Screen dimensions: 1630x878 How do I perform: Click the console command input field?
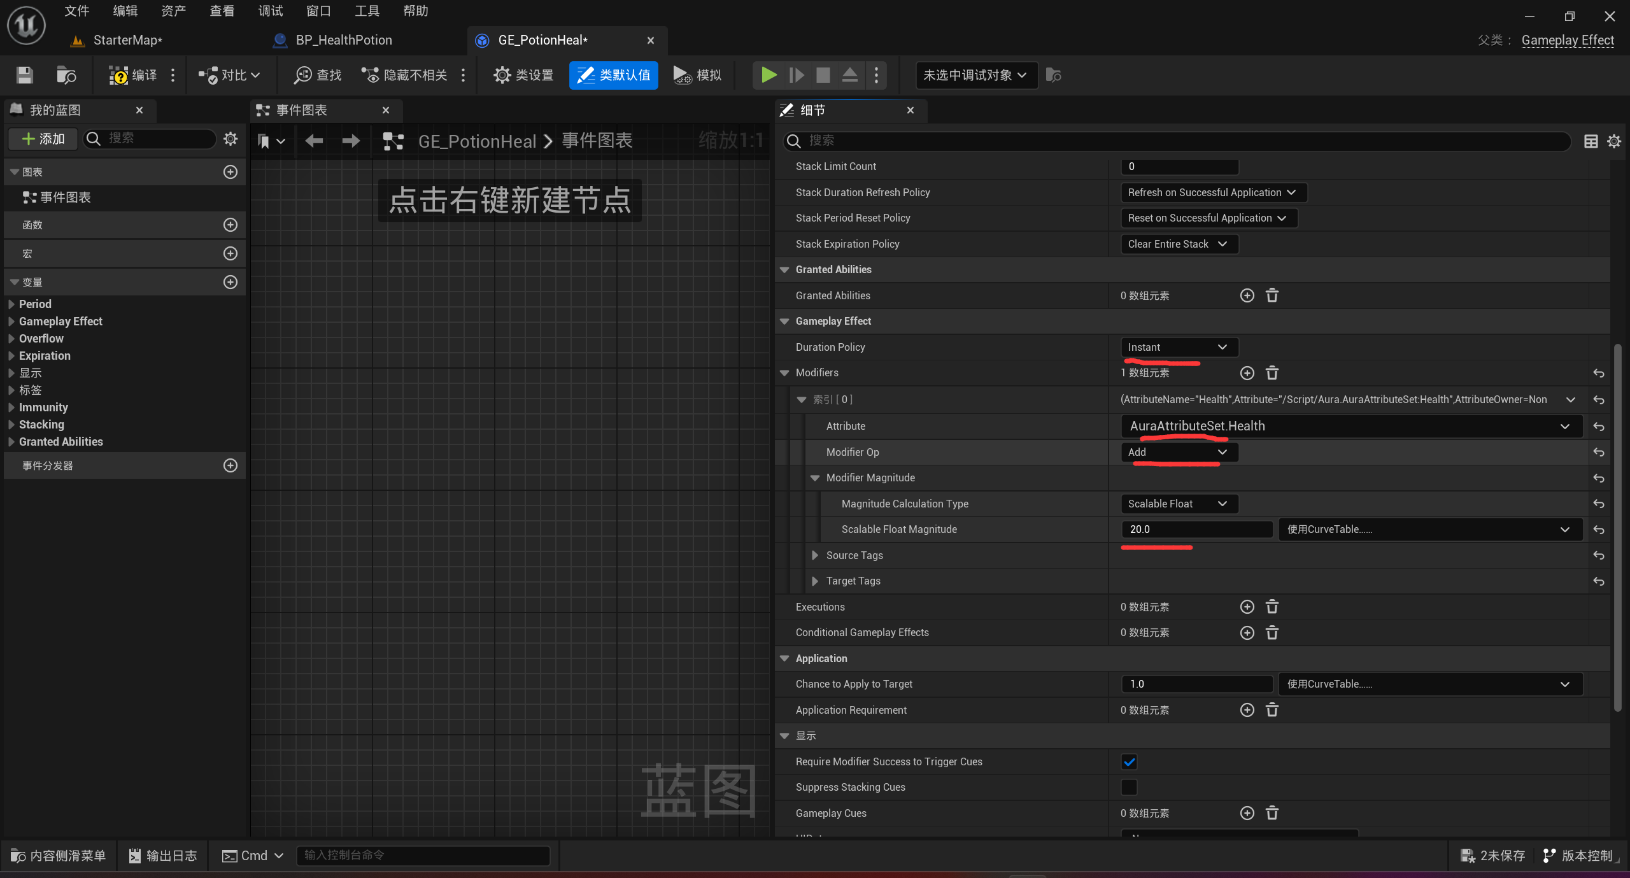click(423, 855)
